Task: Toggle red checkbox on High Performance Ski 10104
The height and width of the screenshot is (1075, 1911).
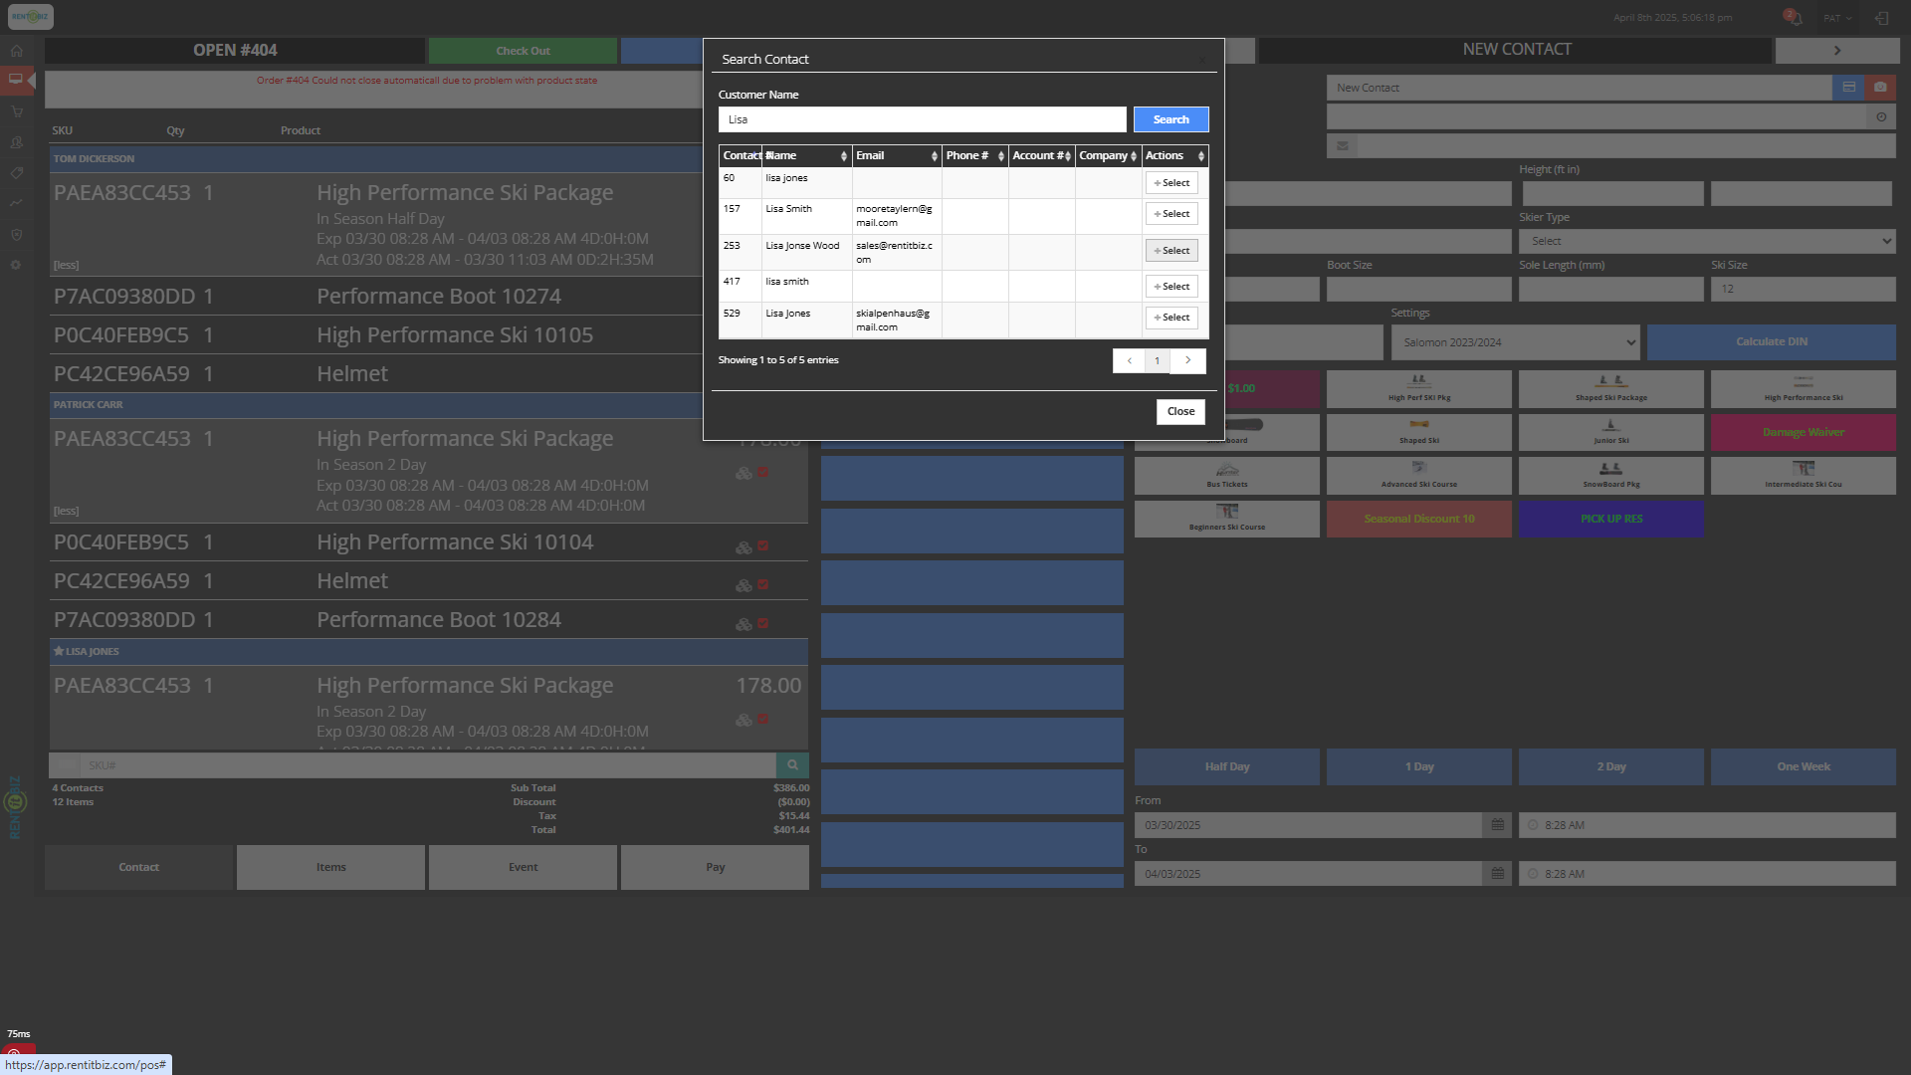Action: pyautogui.click(x=763, y=546)
